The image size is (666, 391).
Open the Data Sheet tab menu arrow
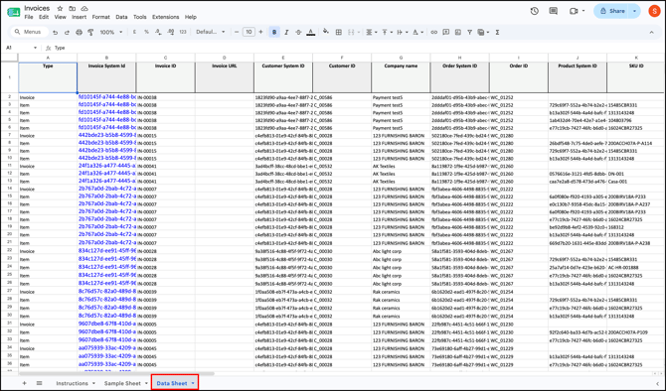tap(193, 383)
